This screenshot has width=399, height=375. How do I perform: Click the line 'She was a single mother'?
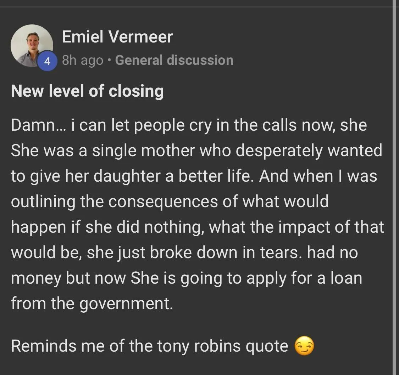tap(196, 151)
